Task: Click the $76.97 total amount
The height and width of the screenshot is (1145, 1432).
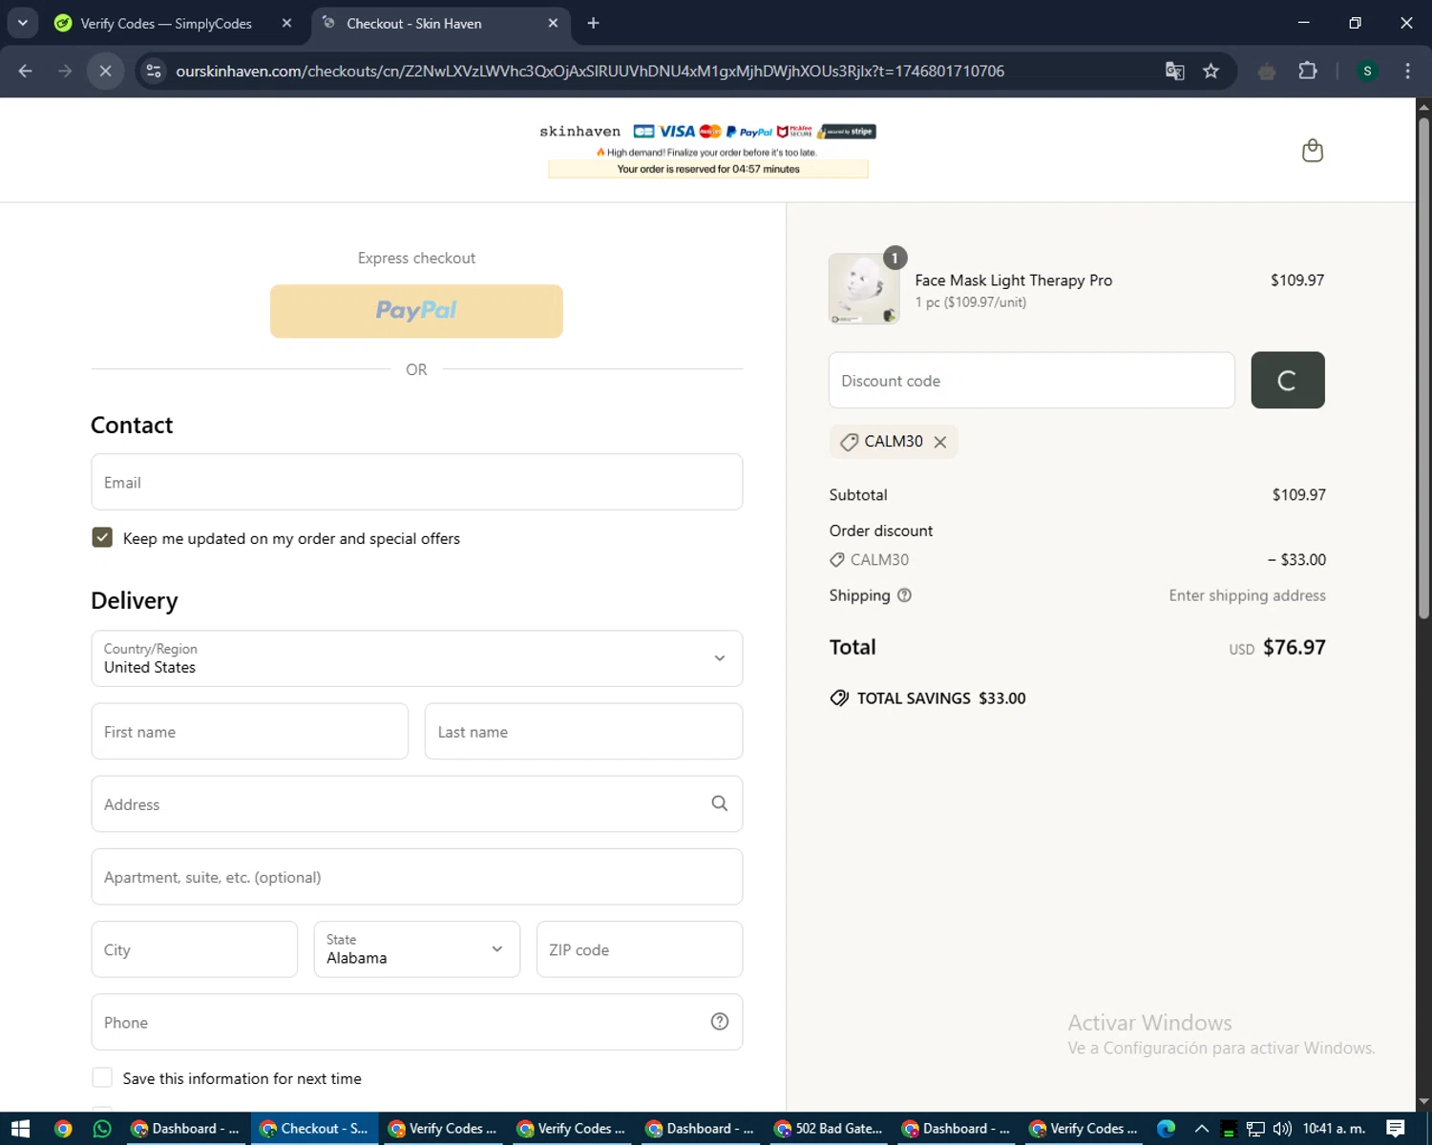Action: click(1294, 647)
